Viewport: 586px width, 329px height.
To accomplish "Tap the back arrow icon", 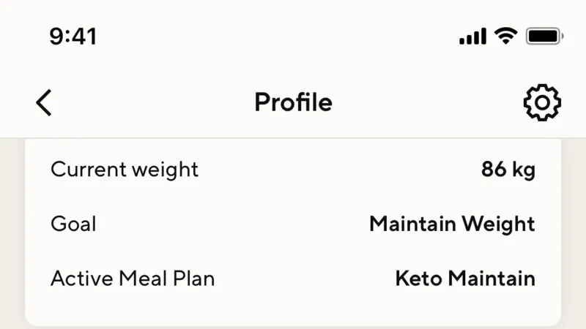I will (44, 102).
